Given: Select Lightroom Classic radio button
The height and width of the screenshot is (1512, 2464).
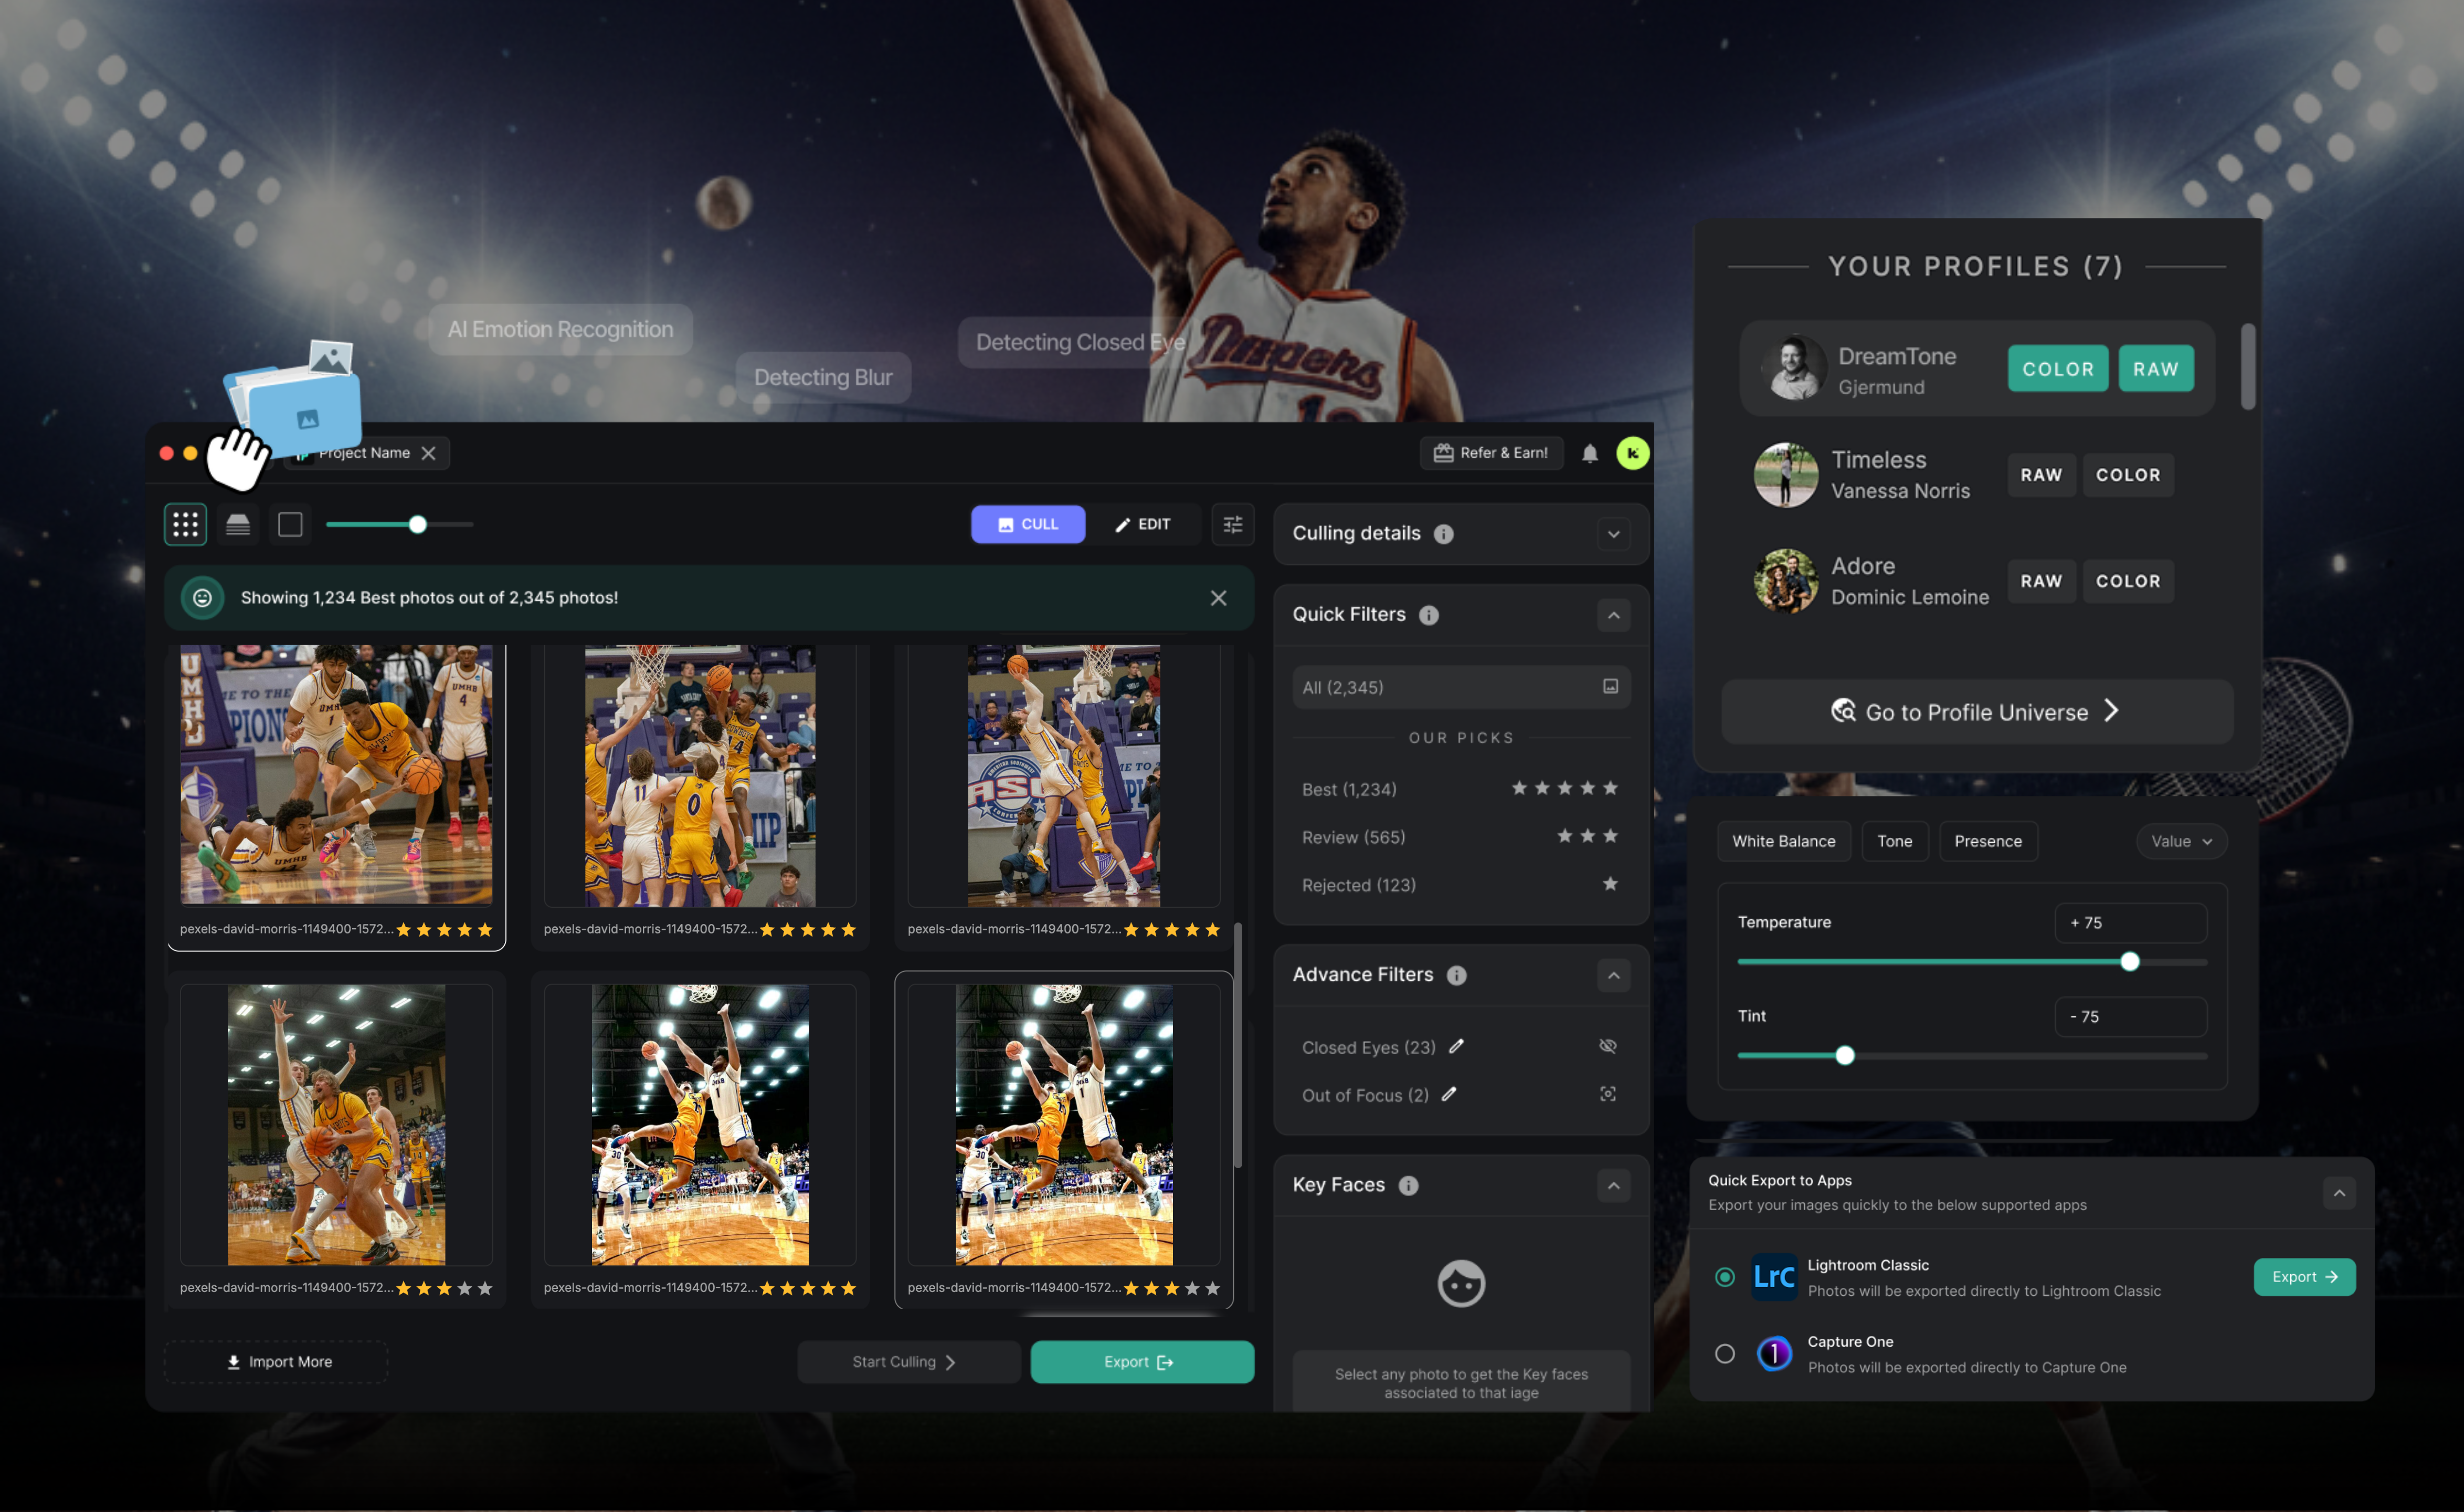Looking at the screenshot, I should pyautogui.click(x=1724, y=1277).
